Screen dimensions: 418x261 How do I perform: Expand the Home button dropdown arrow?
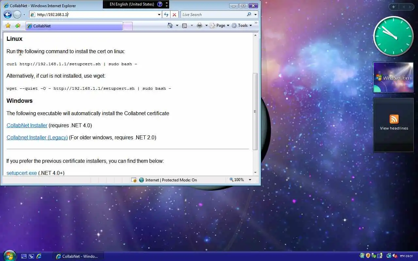(177, 25)
